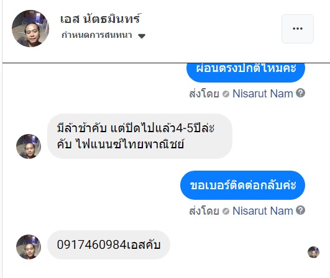Open the three-dots conversation options button

pos(298,29)
